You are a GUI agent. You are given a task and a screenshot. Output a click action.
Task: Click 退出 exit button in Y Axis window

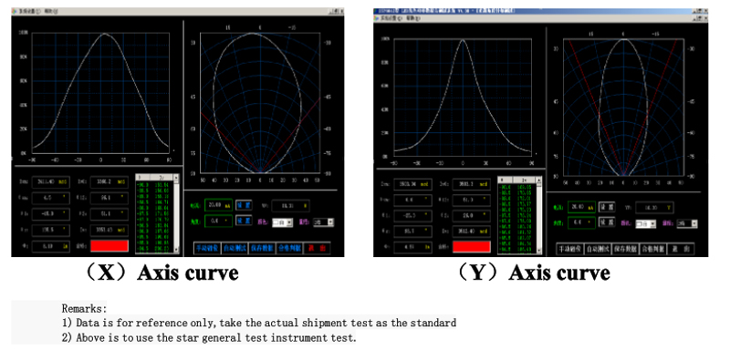coord(680,249)
